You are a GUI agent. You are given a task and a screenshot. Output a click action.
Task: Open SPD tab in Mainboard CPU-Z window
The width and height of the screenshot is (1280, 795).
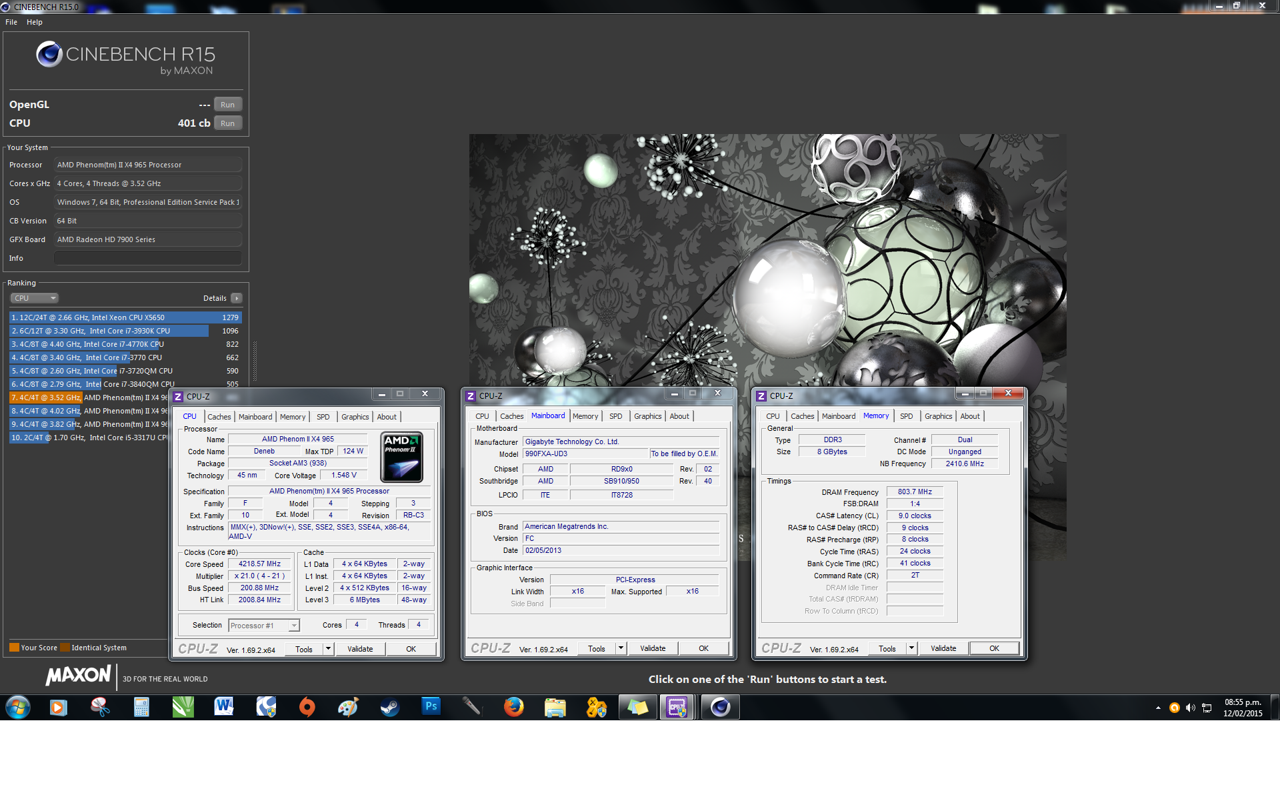coord(615,416)
